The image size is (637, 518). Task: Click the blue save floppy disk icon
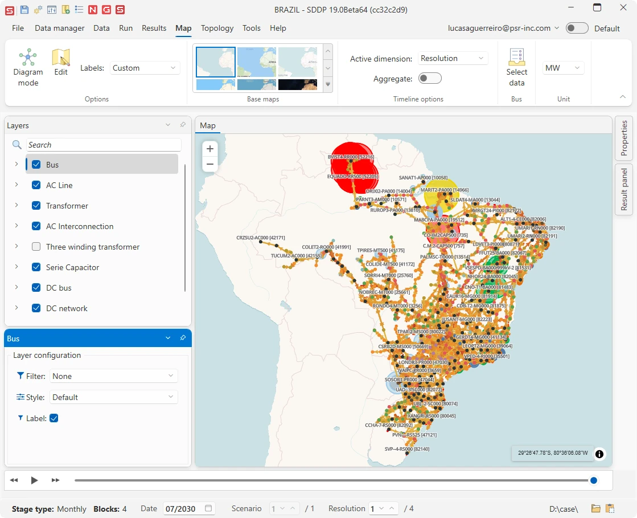pyautogui.click(x=24, y=10)
